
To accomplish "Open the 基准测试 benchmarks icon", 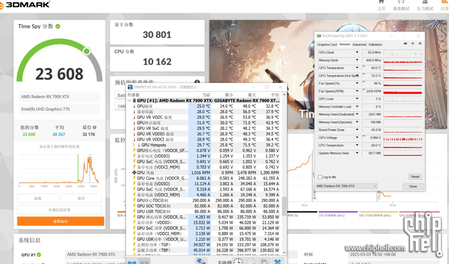I will pyautogui.click(x=401, y=2).
